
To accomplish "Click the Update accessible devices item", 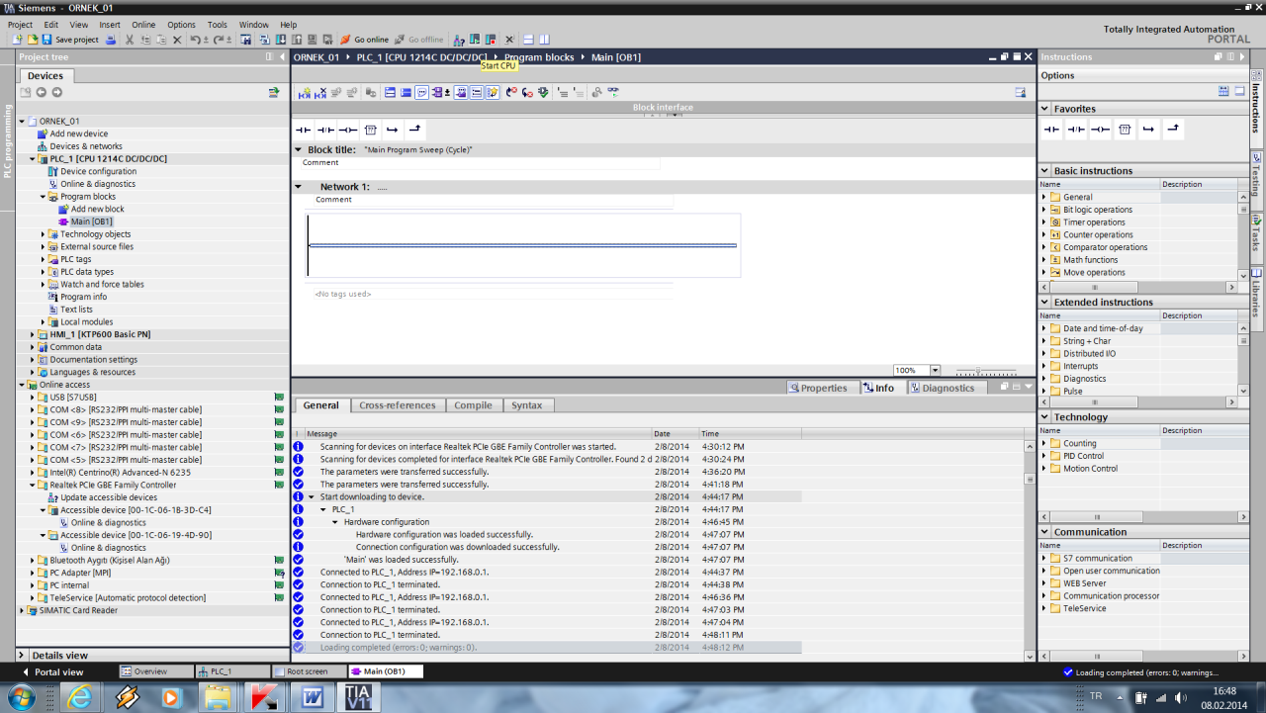I will pyautogui.click(x=108, y=497).
